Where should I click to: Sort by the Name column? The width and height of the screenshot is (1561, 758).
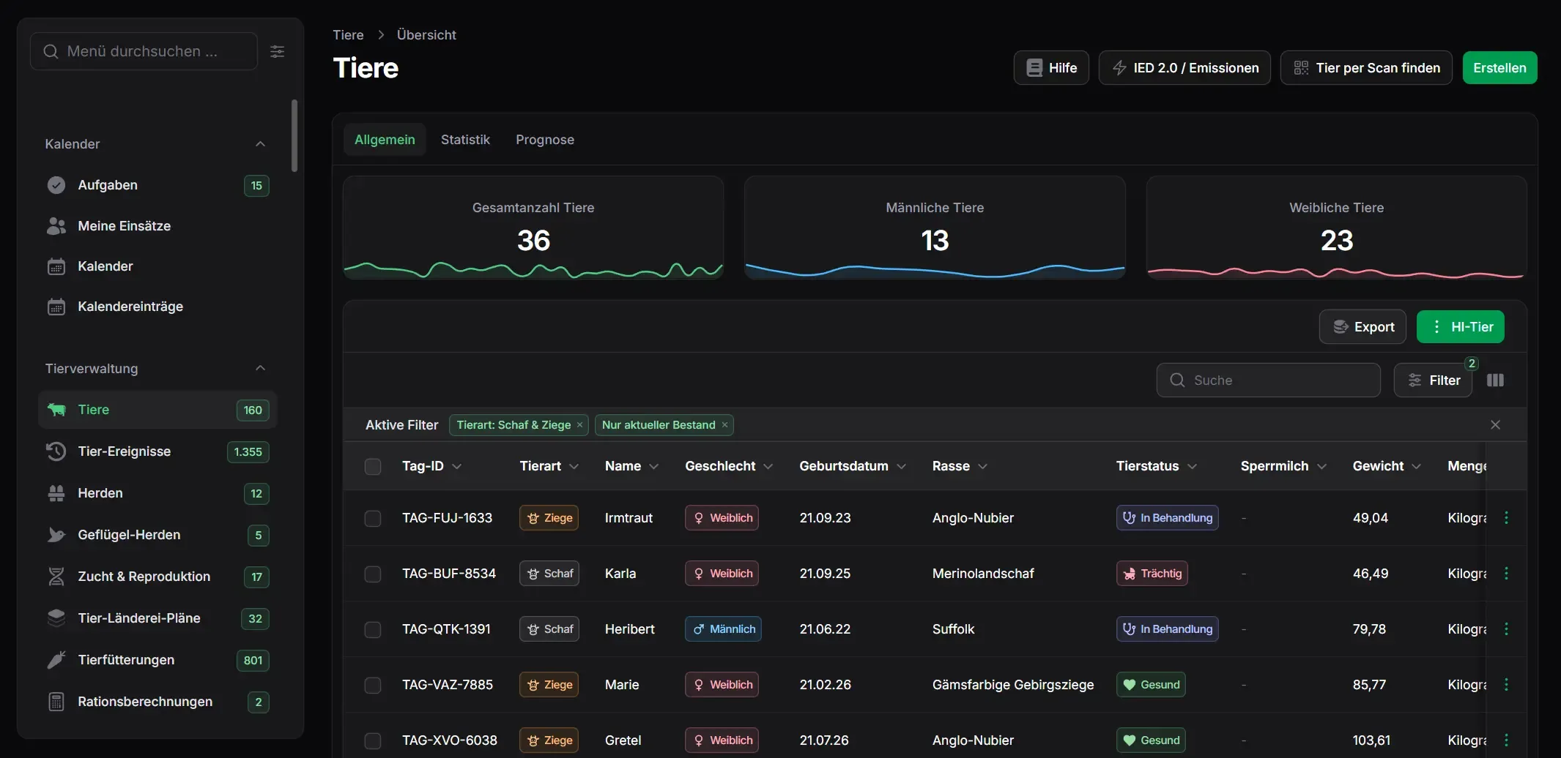(x=631, y=466)
